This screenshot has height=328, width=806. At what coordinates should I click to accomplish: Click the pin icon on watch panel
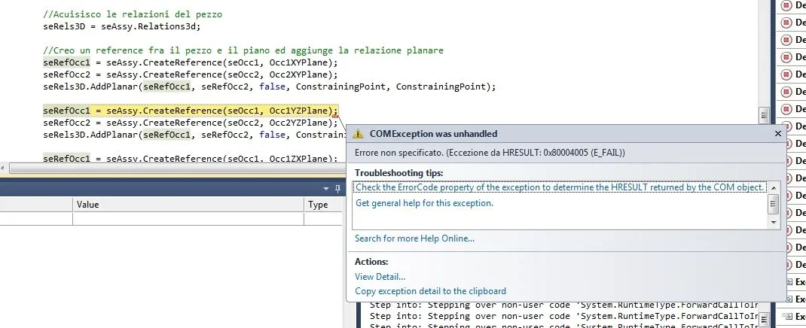(x=336, y=188)
